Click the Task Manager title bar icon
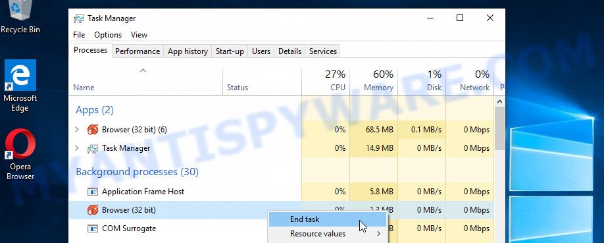Image resolution: width=604 pixels, height=243 pixels. (x=78, y=18)
